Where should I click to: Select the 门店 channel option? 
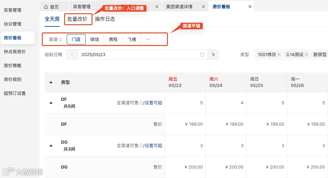tap(76, 39)
